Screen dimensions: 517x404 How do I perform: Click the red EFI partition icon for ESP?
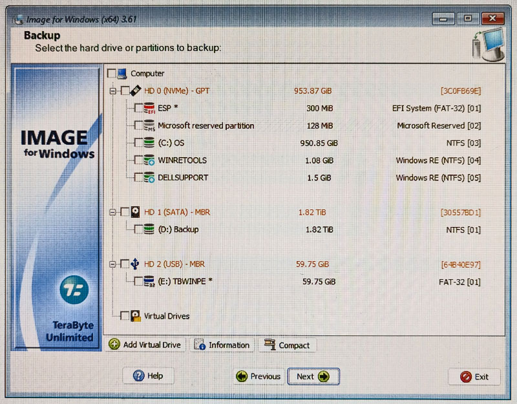pyautogui.click(x=149, y=108)
